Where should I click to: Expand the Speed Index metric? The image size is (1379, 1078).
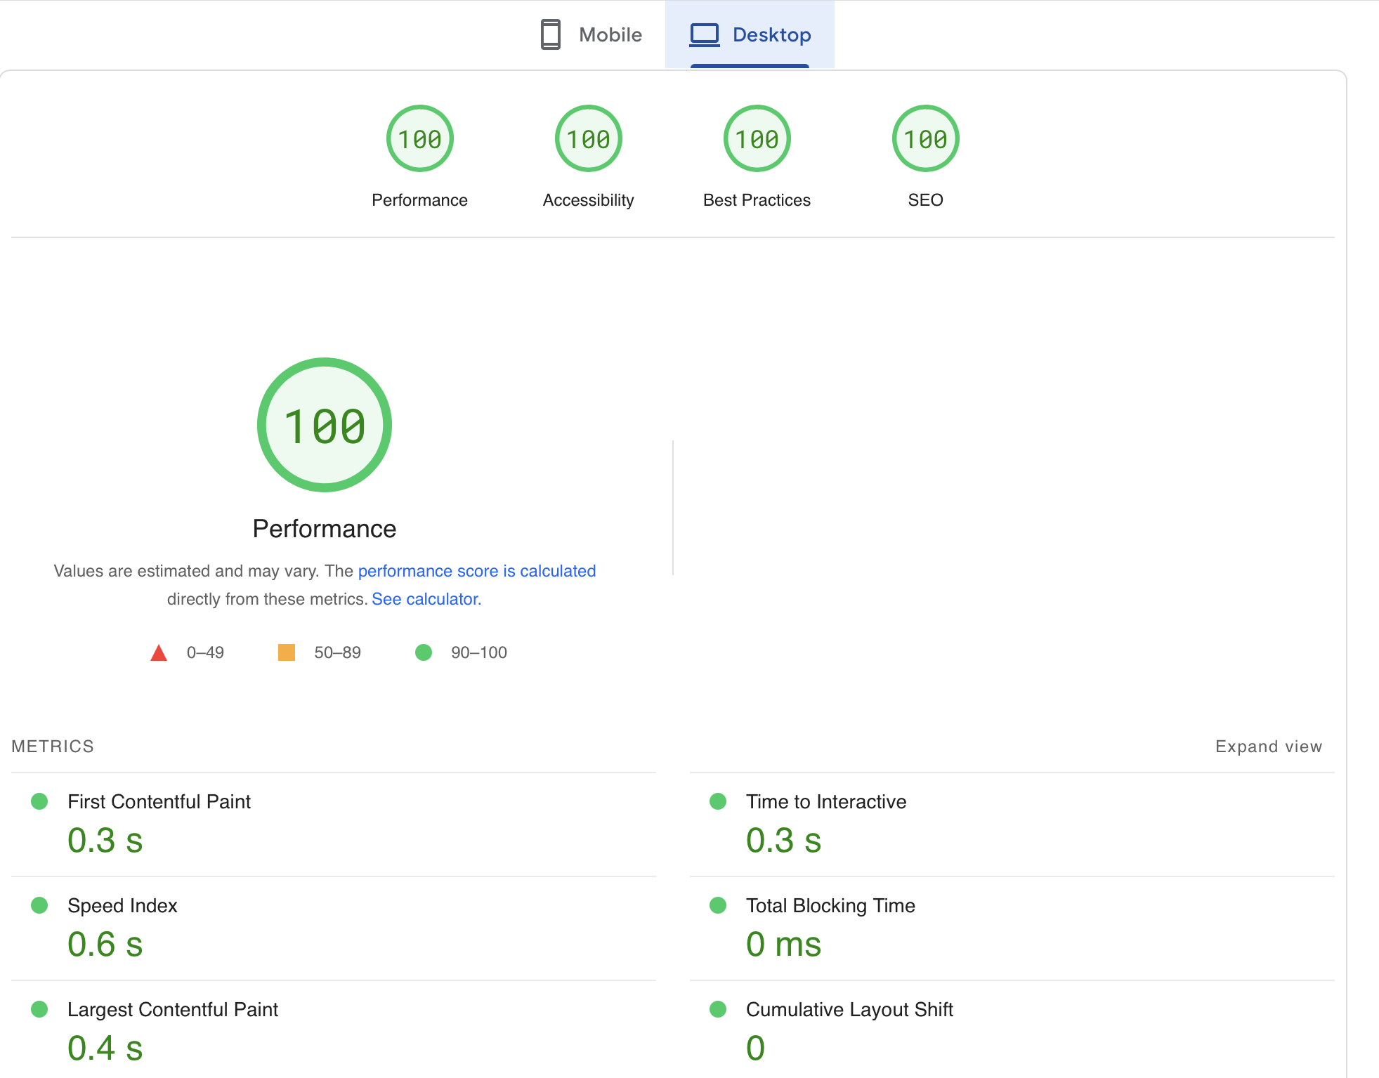(334, 928)
